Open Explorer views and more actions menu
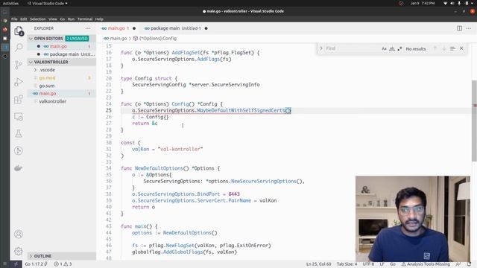Screen dimensions: 477x268 [88, 28]
